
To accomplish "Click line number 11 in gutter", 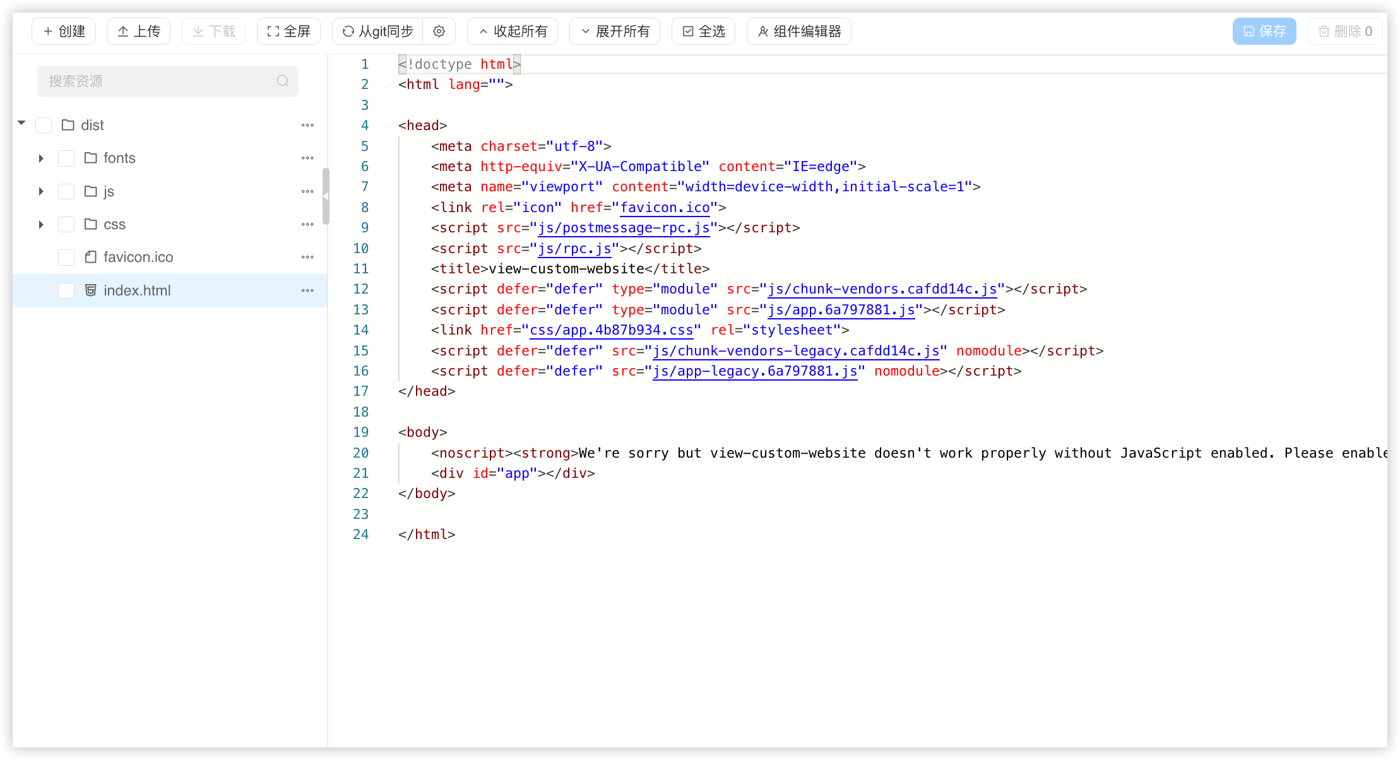I will [x=360, y=269].
